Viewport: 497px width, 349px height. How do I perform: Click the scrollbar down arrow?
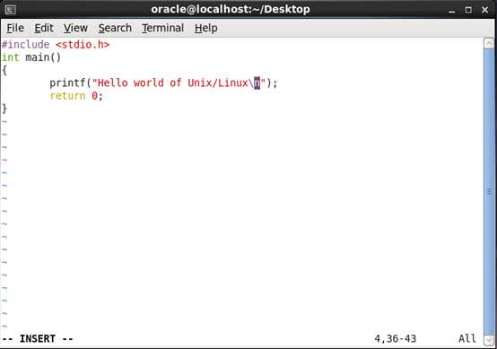point(489,339)
